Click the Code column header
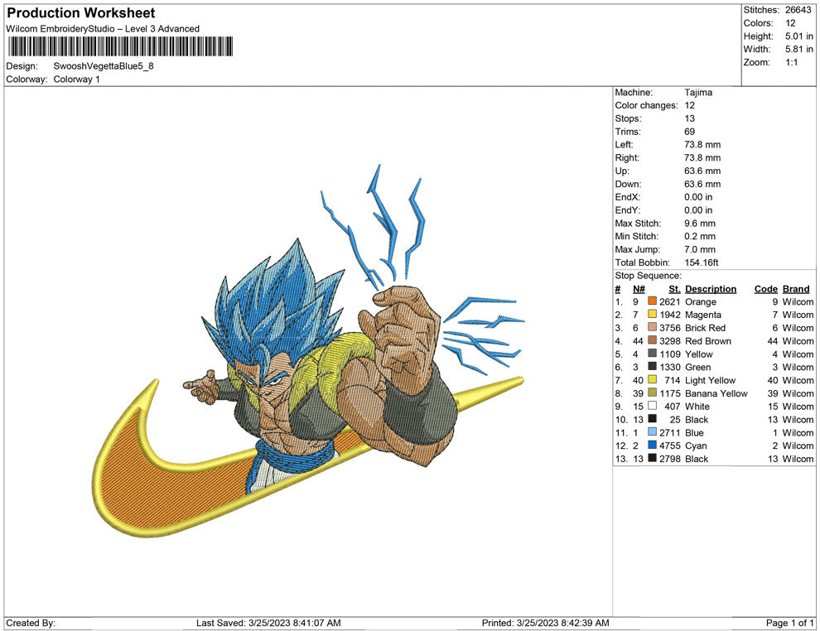 [766, 289]
